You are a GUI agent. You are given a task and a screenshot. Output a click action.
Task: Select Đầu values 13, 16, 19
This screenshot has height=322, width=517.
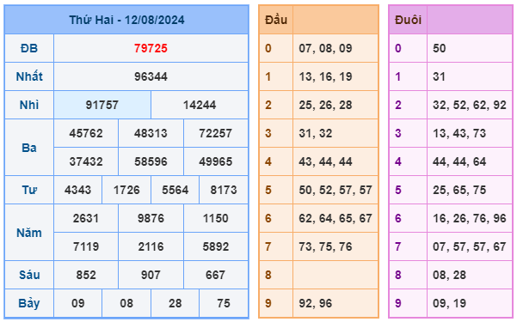click(x=325, y=76)
